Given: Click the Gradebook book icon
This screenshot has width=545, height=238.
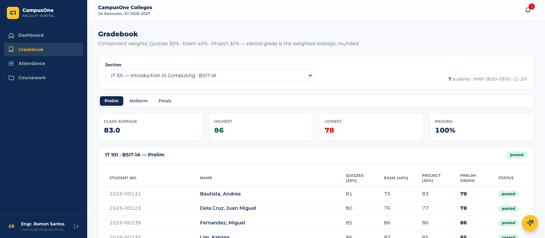Looking at the screenshot, I should [x=11, y=49].
